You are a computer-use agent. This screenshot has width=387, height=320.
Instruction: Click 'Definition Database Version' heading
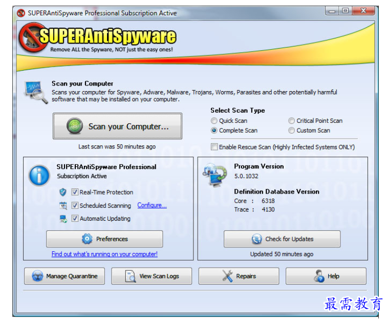point(276,191)
